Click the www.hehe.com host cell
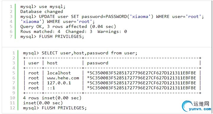This screenshot has width=213, height=114. (63, 78)
